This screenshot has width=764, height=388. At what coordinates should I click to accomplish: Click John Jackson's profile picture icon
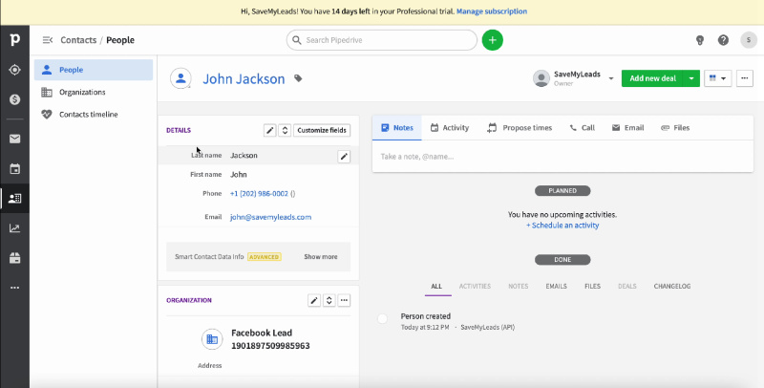180,78
